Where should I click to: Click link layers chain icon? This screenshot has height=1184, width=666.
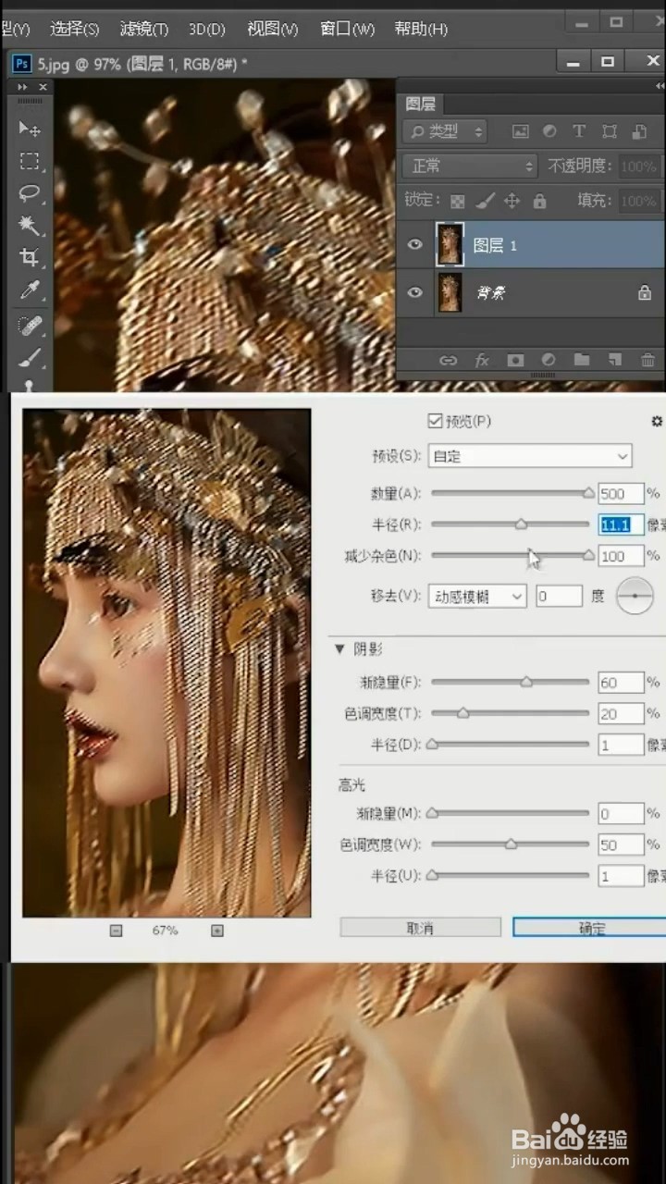point(448,361)
